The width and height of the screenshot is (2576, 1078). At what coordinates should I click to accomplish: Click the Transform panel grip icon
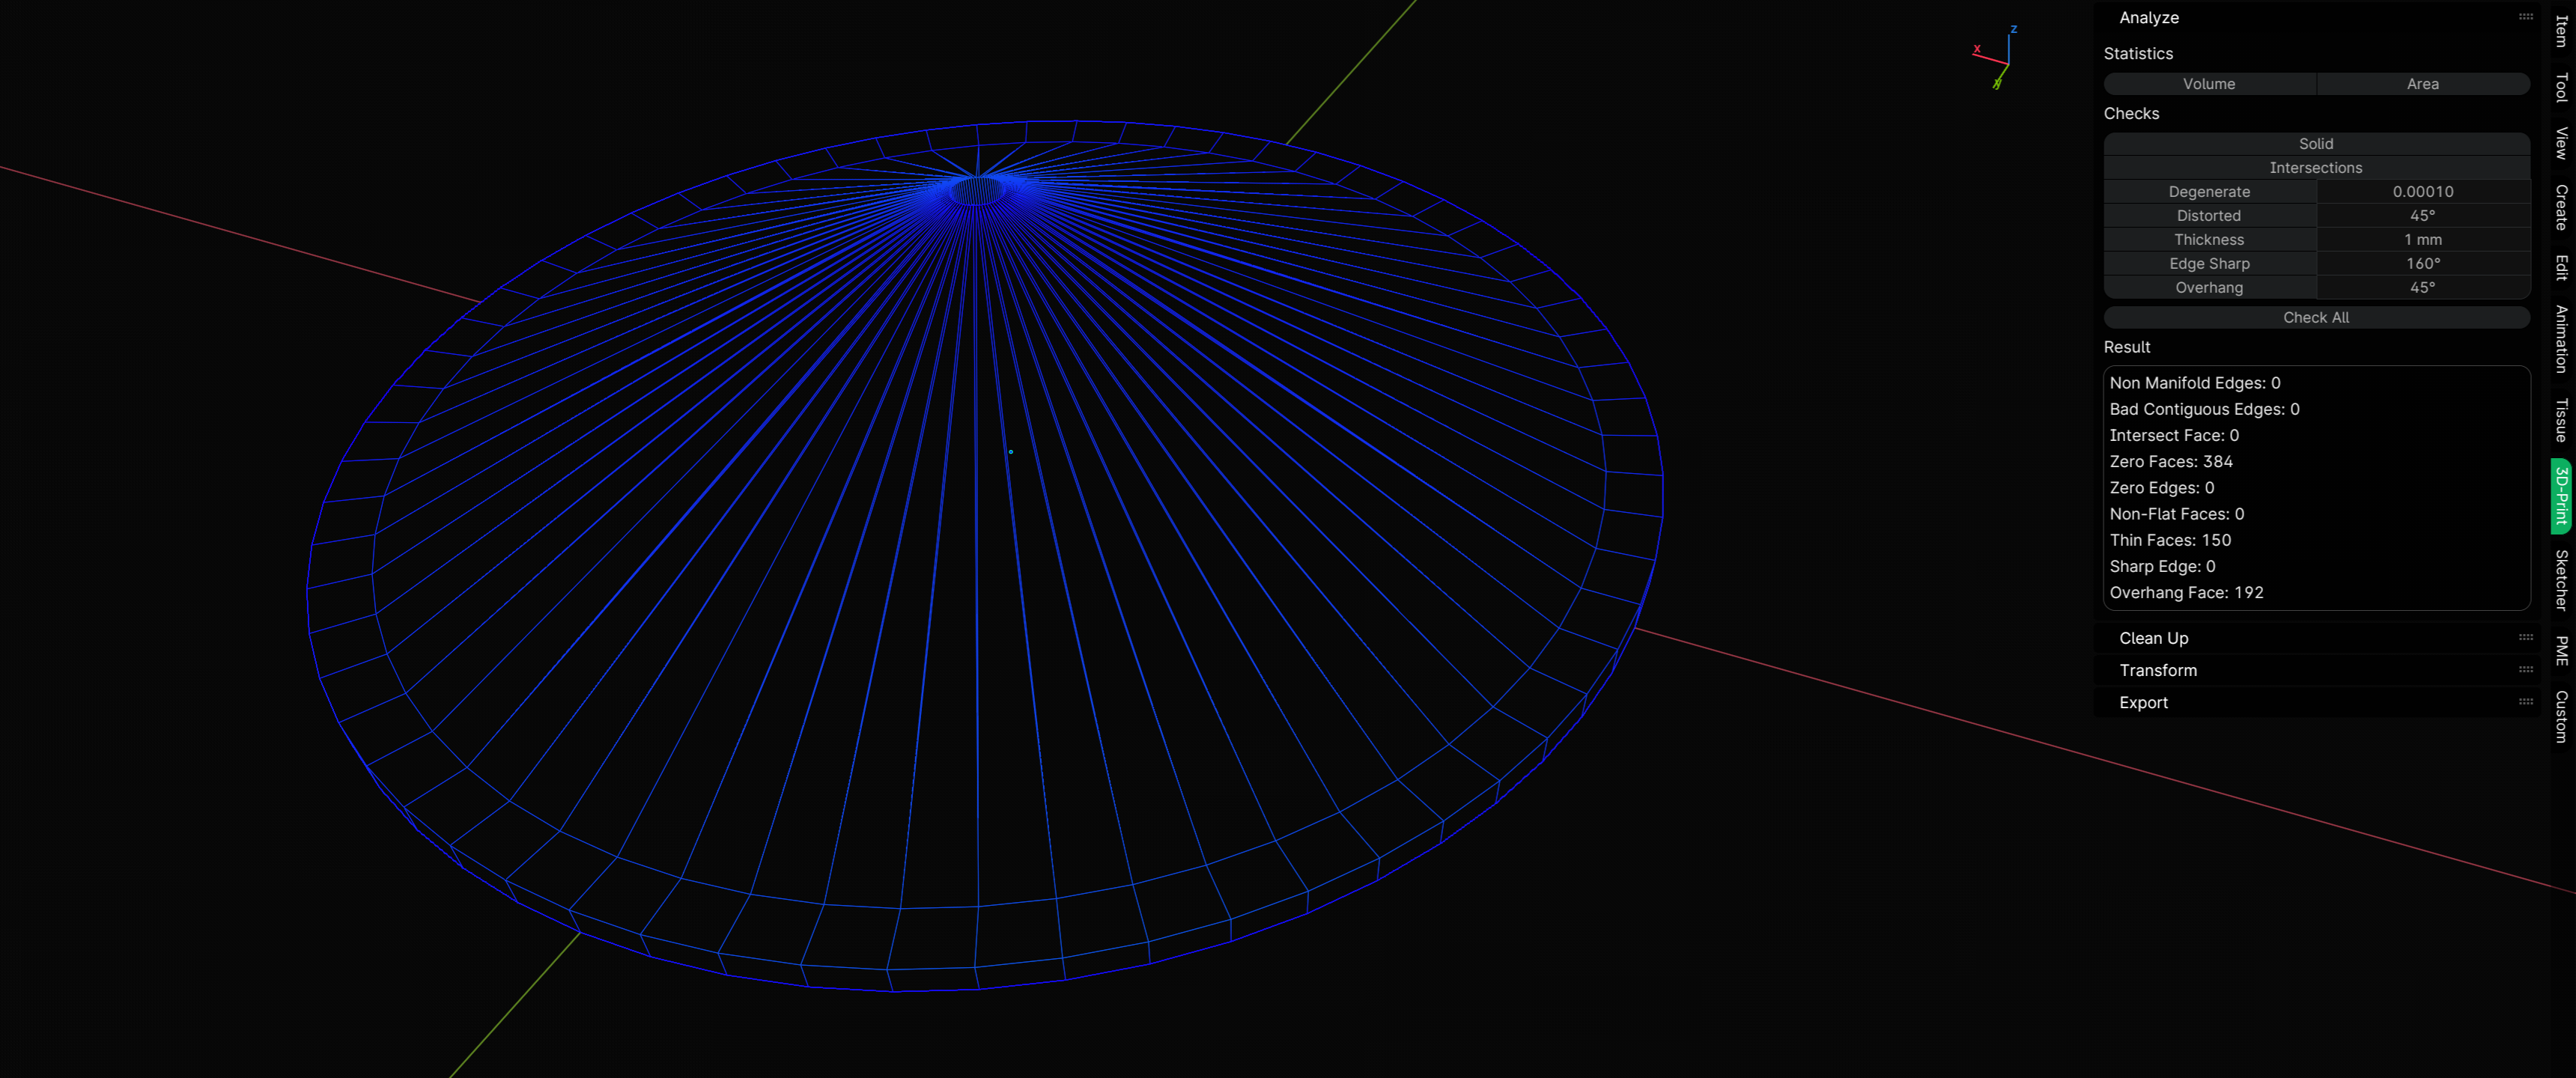[2525, 670]
